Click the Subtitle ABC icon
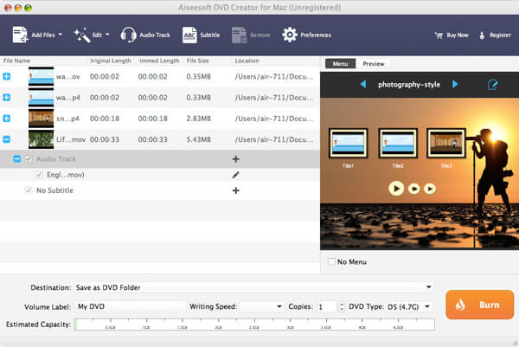Image resolution: width=519 pixels, height=347 pixels. (x=189, y=35)
